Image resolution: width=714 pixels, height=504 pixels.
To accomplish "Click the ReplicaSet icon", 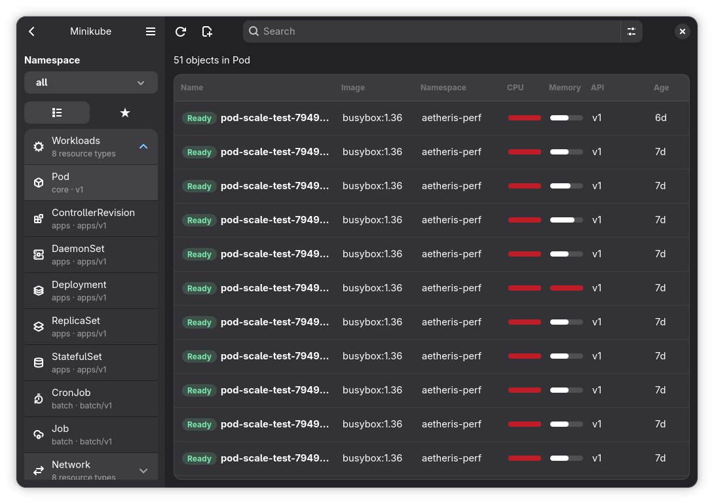I will point(39,327).
